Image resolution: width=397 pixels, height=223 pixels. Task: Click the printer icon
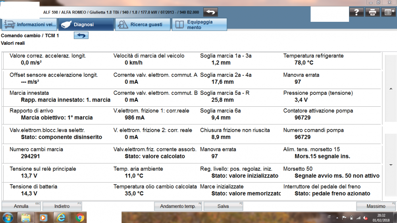(x=372, y=12)
